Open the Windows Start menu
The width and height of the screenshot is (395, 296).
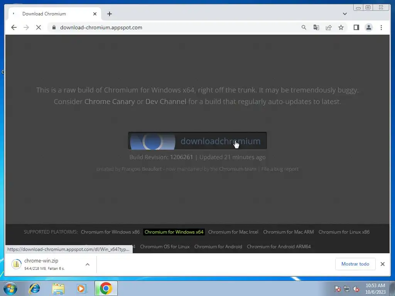point(10,288)
